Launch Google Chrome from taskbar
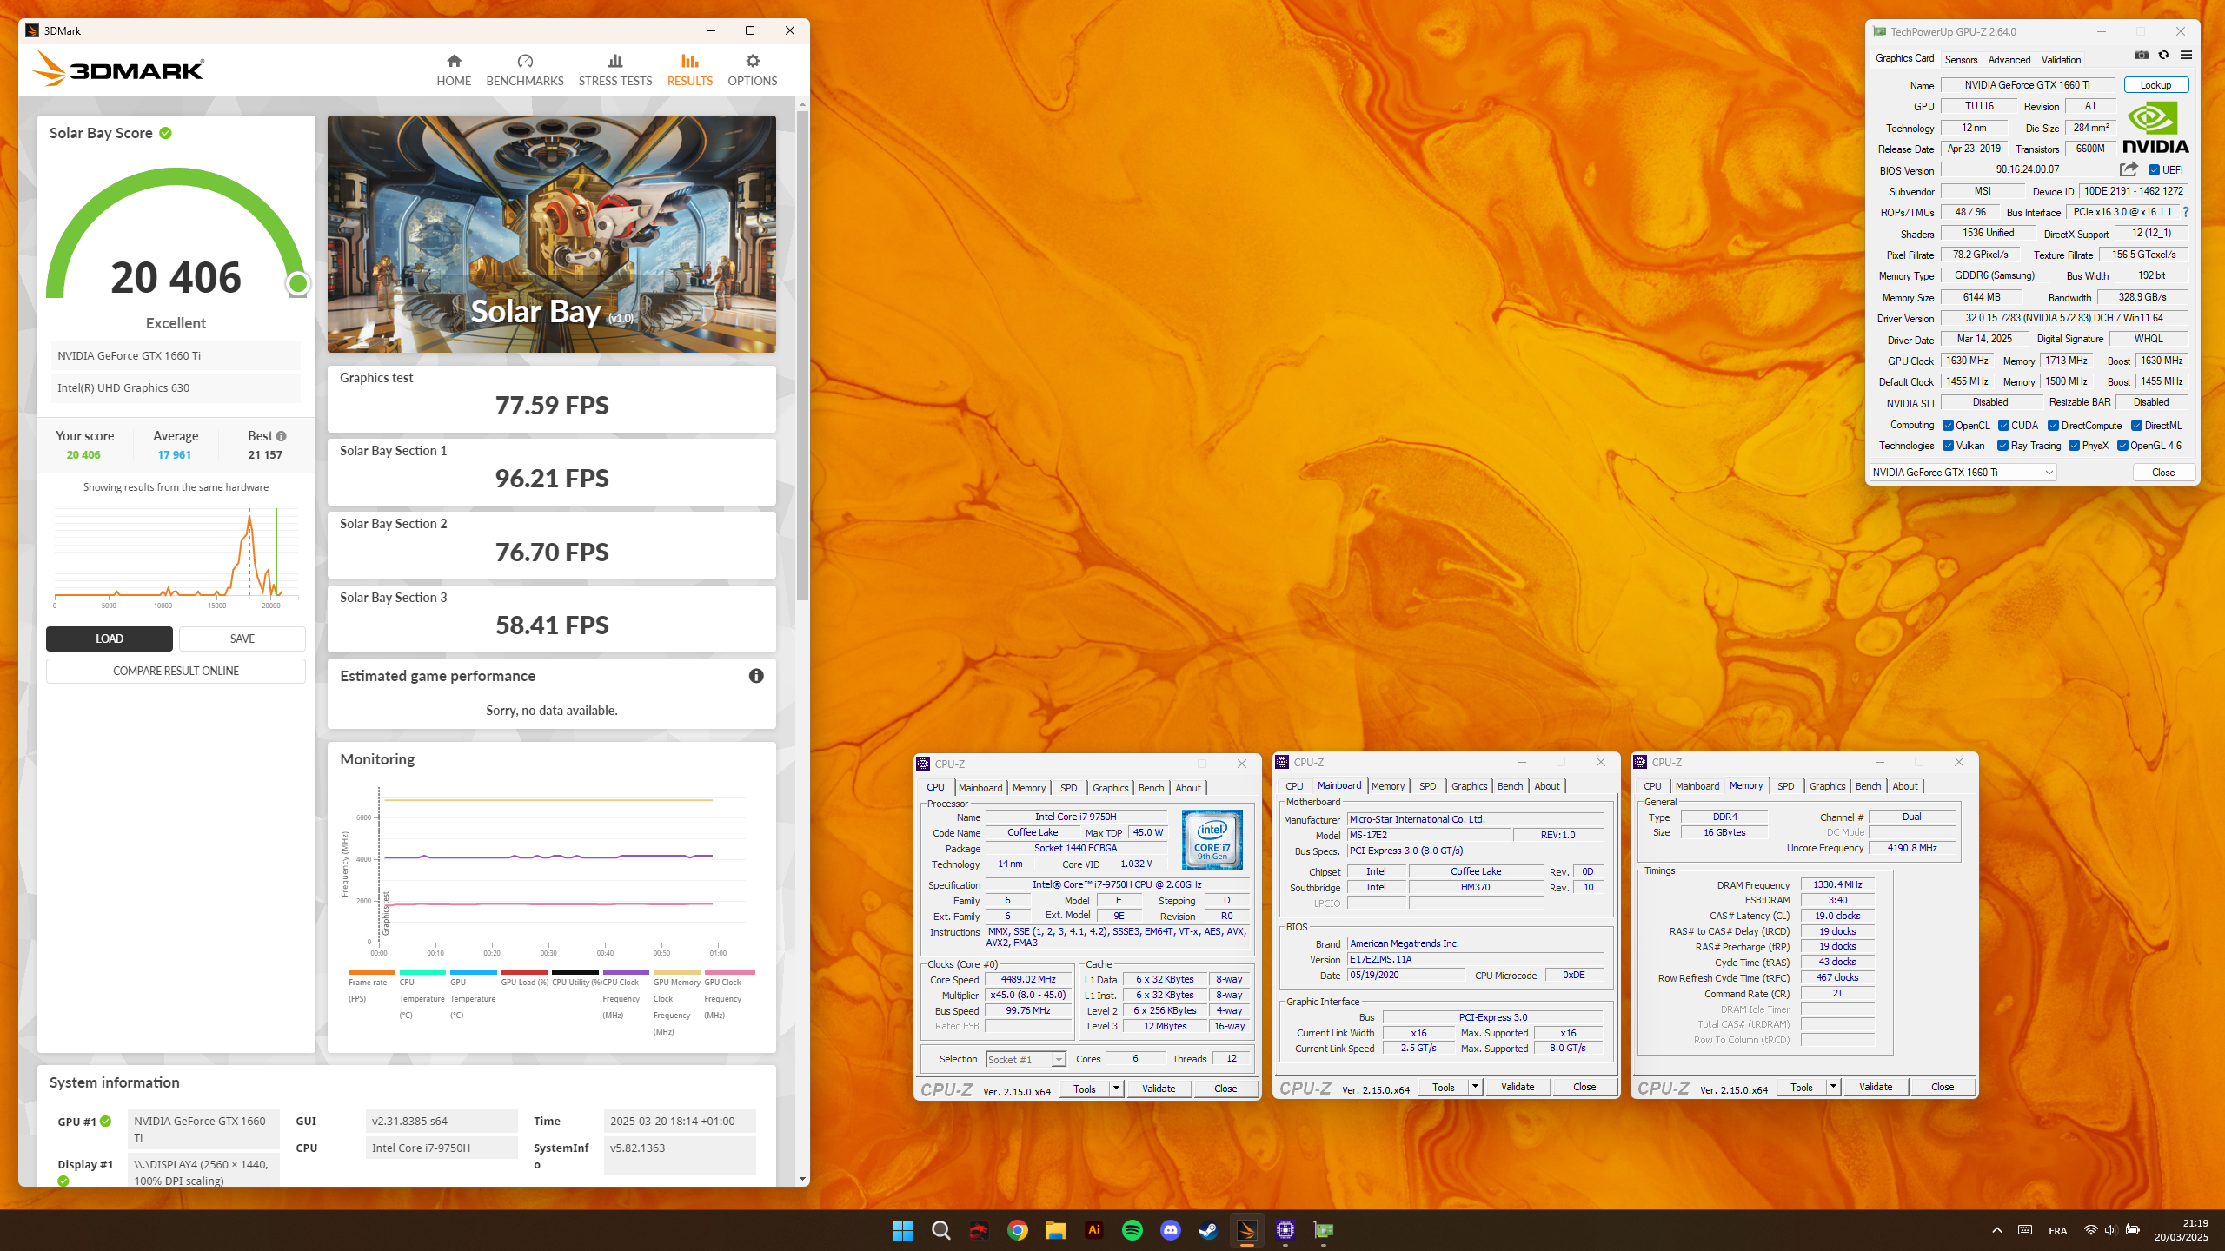2225x1251 pixels. 1017,1230
